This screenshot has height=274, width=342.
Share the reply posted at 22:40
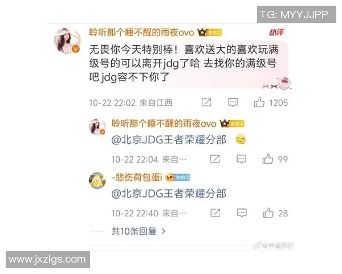(x=215, y=212)
